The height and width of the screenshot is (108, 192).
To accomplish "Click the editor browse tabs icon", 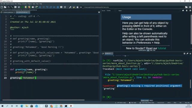I will [x=1, y=12].
